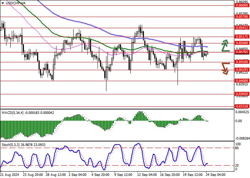The image size is (250, 178).
Task: Select the 0.85000 price level label
Action: pos(242,43)
